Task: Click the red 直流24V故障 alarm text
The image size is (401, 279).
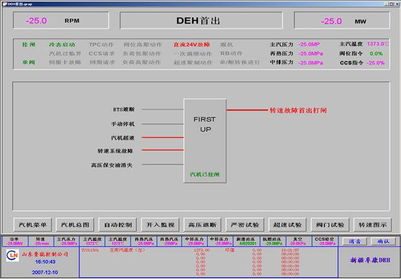Action: (x=192, y=45)
